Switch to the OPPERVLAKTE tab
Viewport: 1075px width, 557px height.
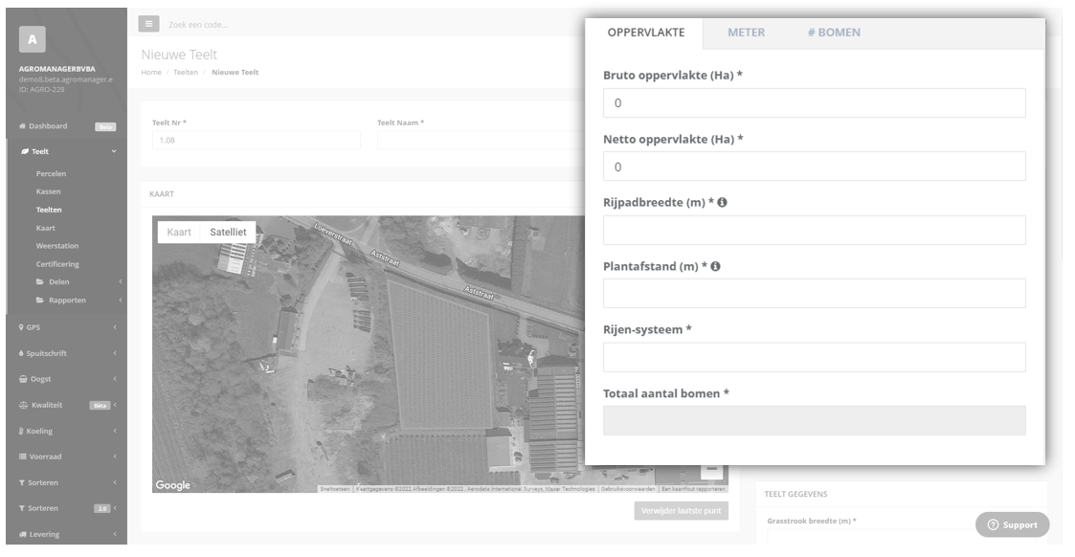(x=646, y=33)
